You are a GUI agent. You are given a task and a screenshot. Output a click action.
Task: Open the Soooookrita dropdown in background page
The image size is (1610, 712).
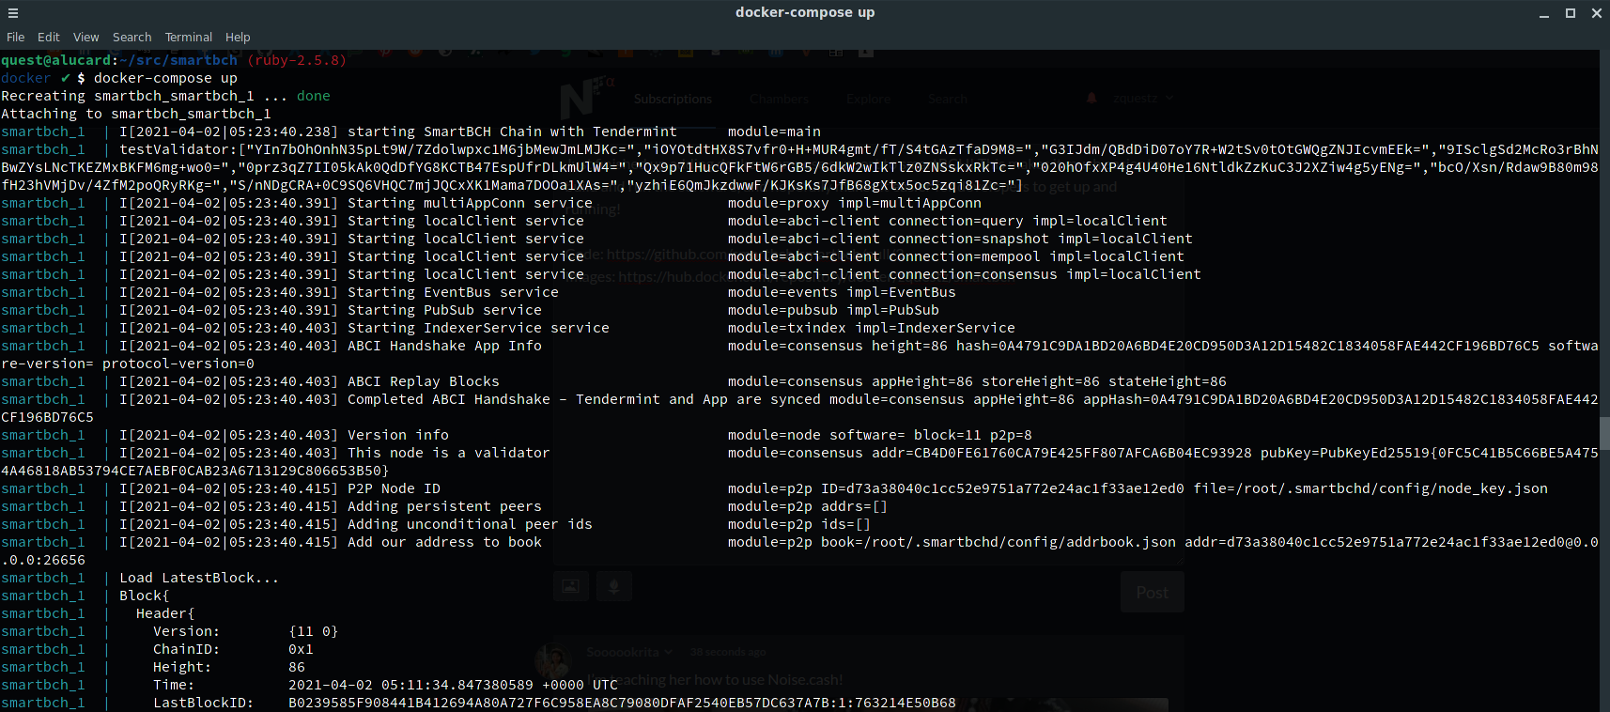coord(629,652)
